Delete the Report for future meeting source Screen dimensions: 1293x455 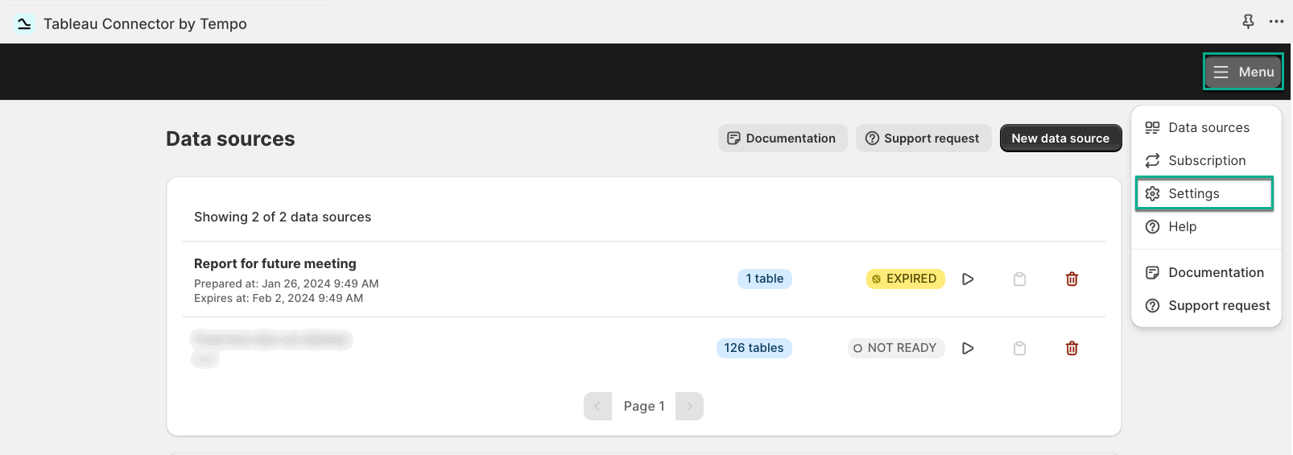pyautogui.click(x=1072, y=279)
